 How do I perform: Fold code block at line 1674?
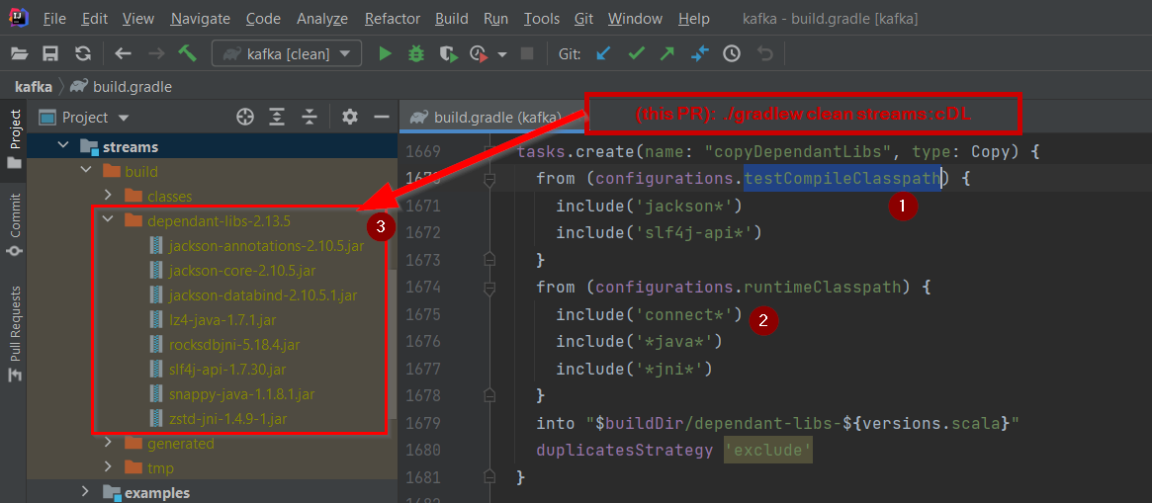(x=490, y=288)
